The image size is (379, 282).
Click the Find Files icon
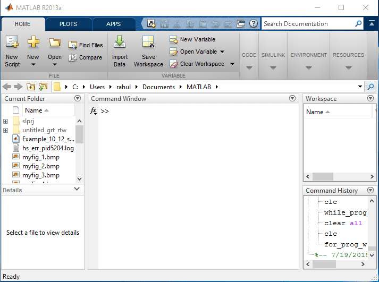click(x=73, y=46)
